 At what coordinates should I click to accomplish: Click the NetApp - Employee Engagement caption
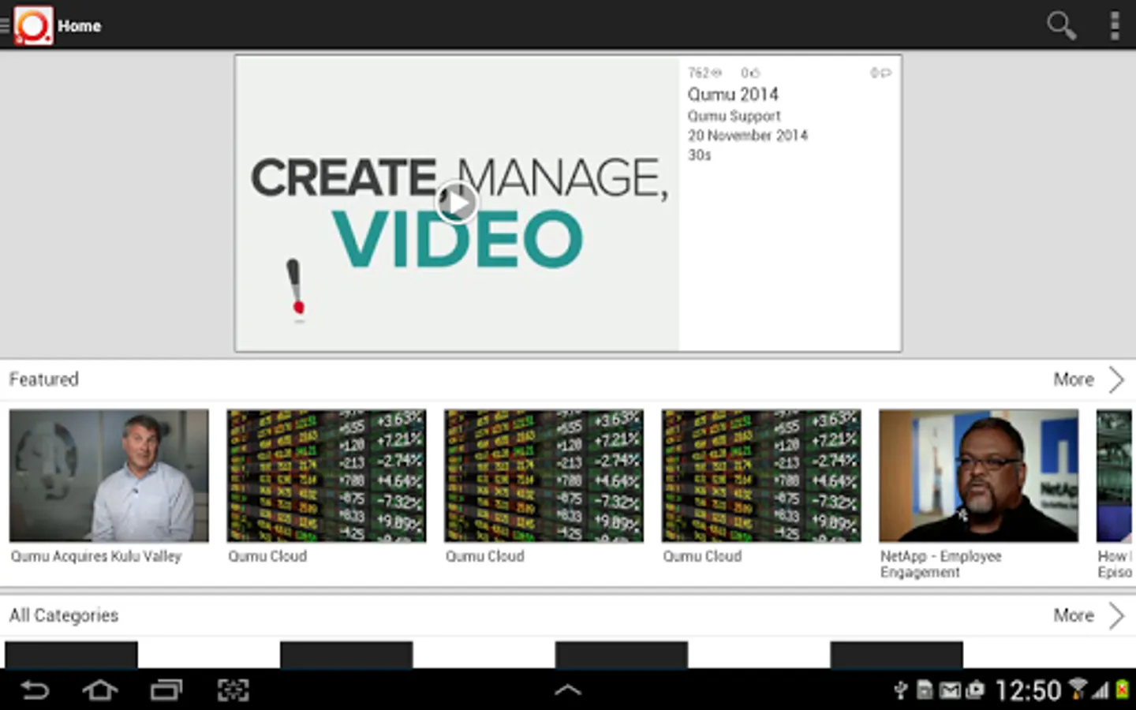(941, 564)
